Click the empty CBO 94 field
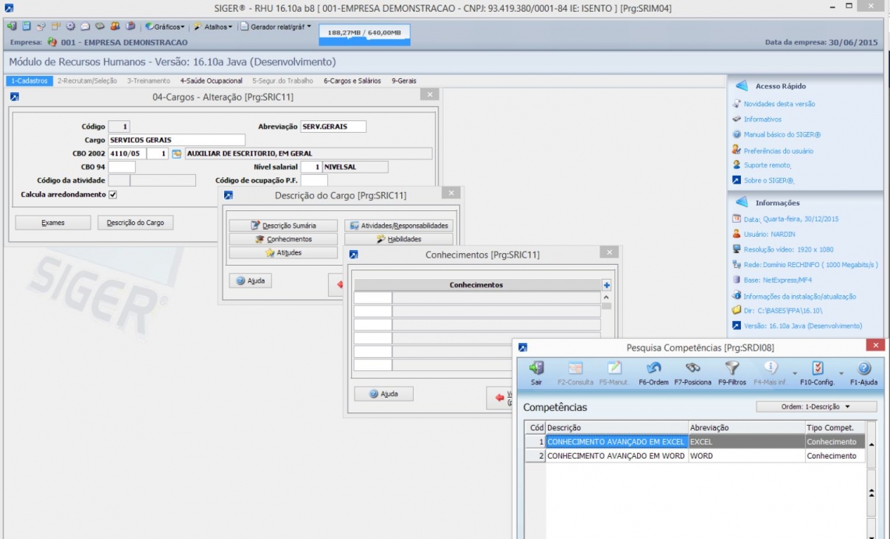The height and width of the screenshot is (539, 890). [x=122, y=167]
